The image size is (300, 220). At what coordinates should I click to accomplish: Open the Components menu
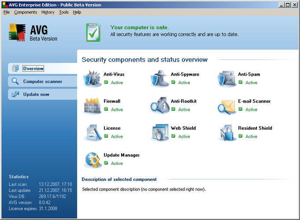(26, 12)
